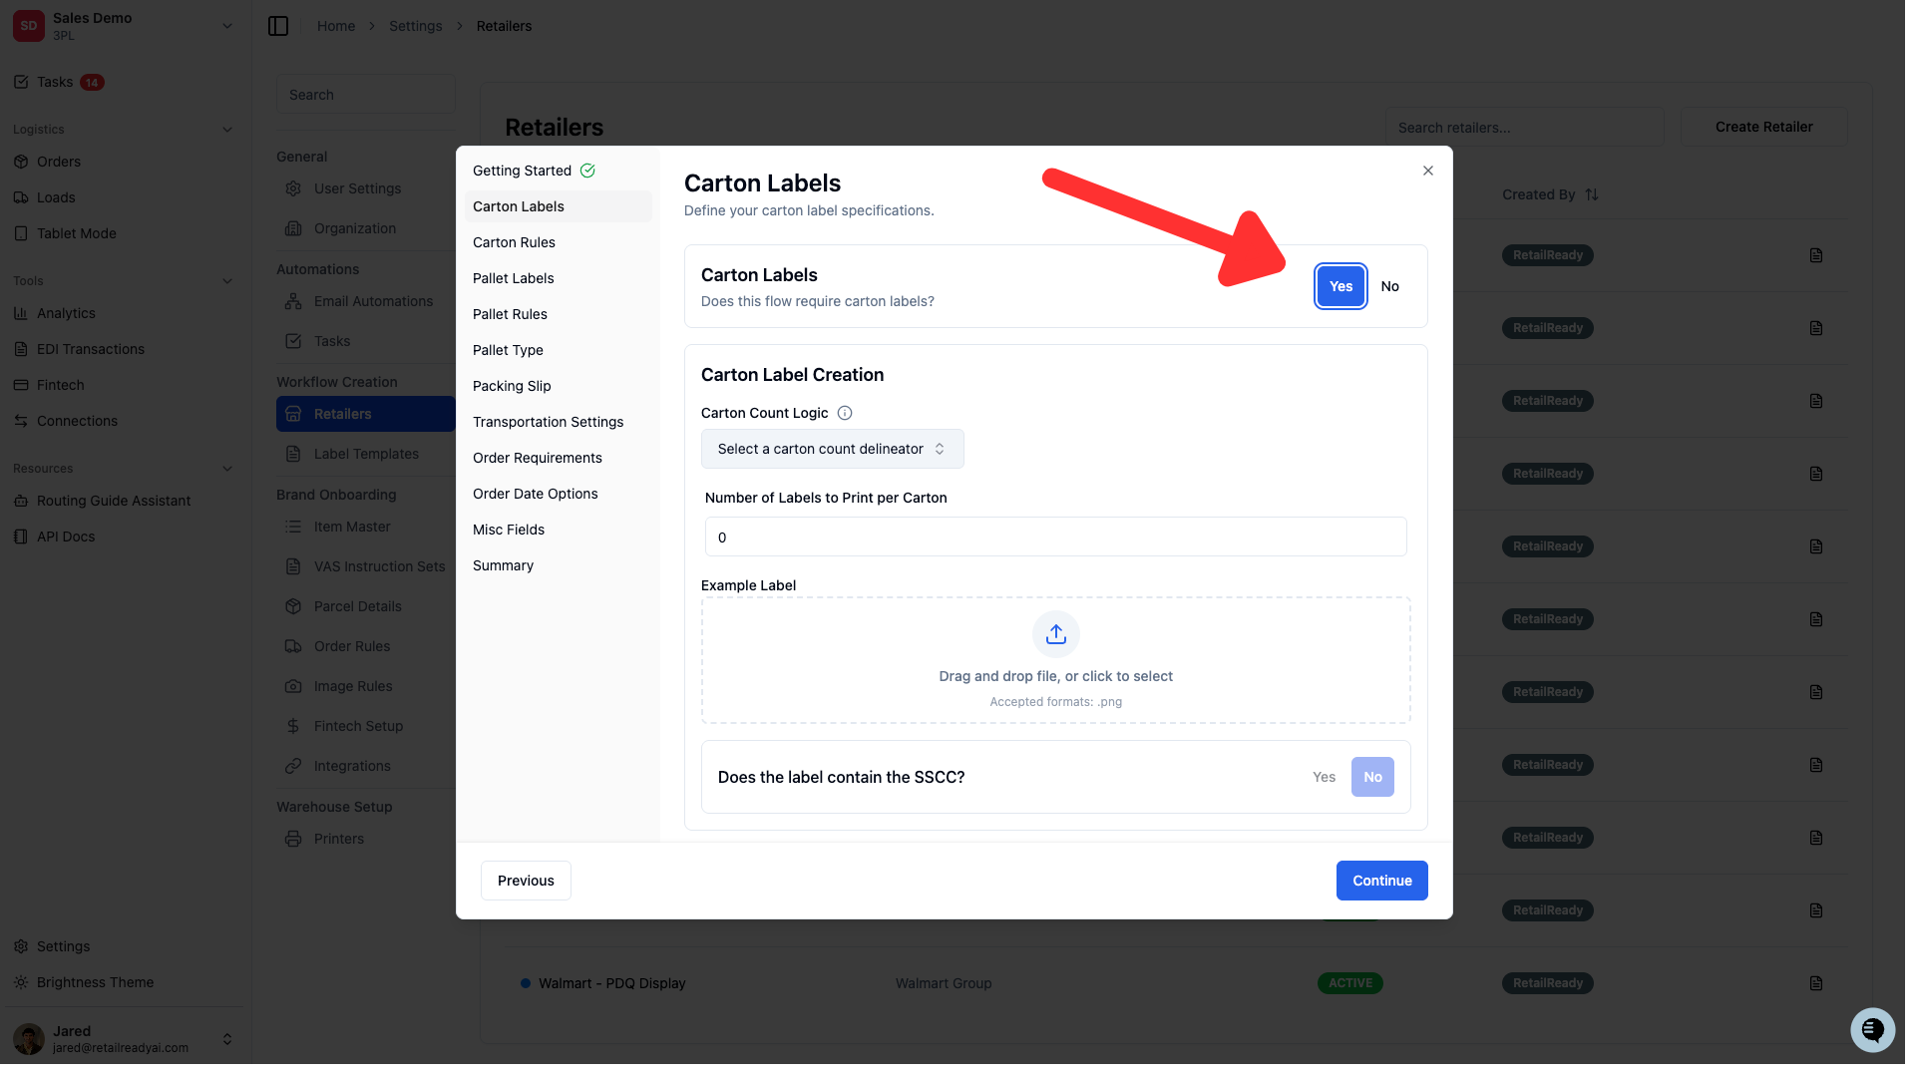The image size is (1915, 1077).
Task: Open the Orders page
Action: pyautogui.click(x=59, y=162)
